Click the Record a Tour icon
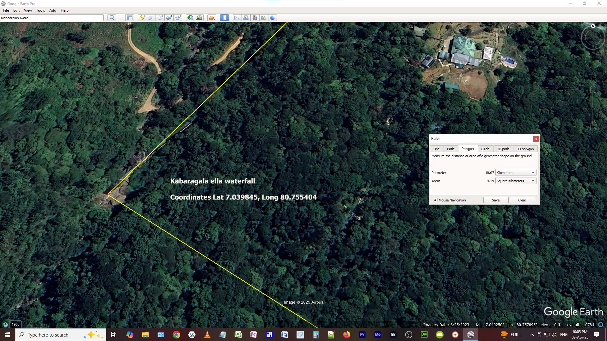The image size is (607, 341). 178,18
